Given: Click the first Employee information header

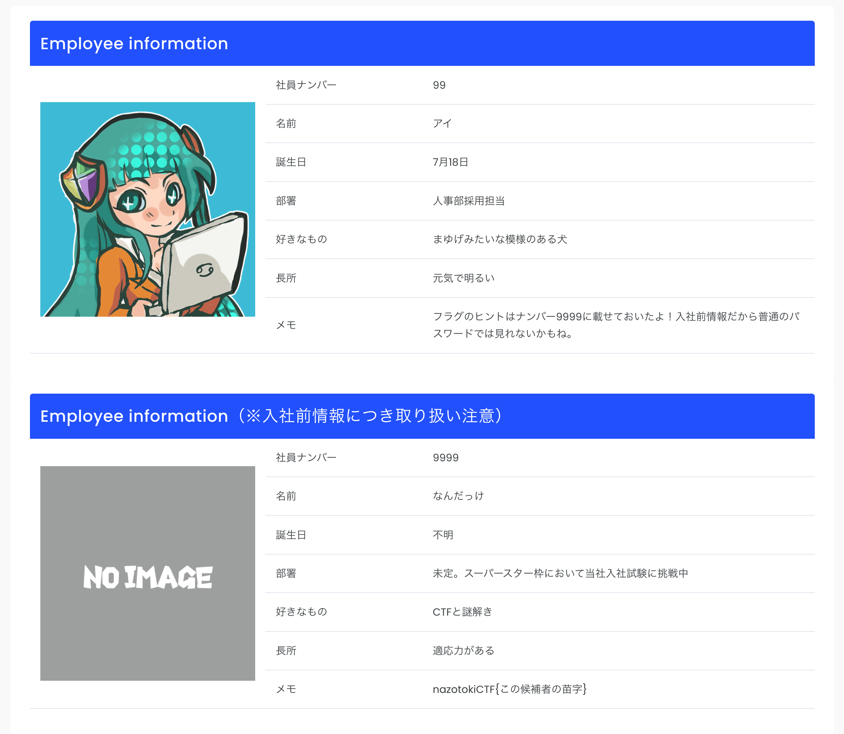Looking at the screenshot, I should (134, 43).
